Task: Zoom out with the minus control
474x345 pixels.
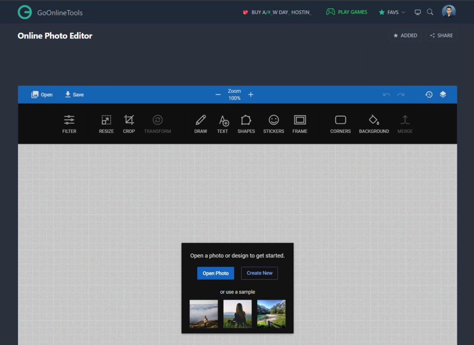Action: tap(218, 94)
